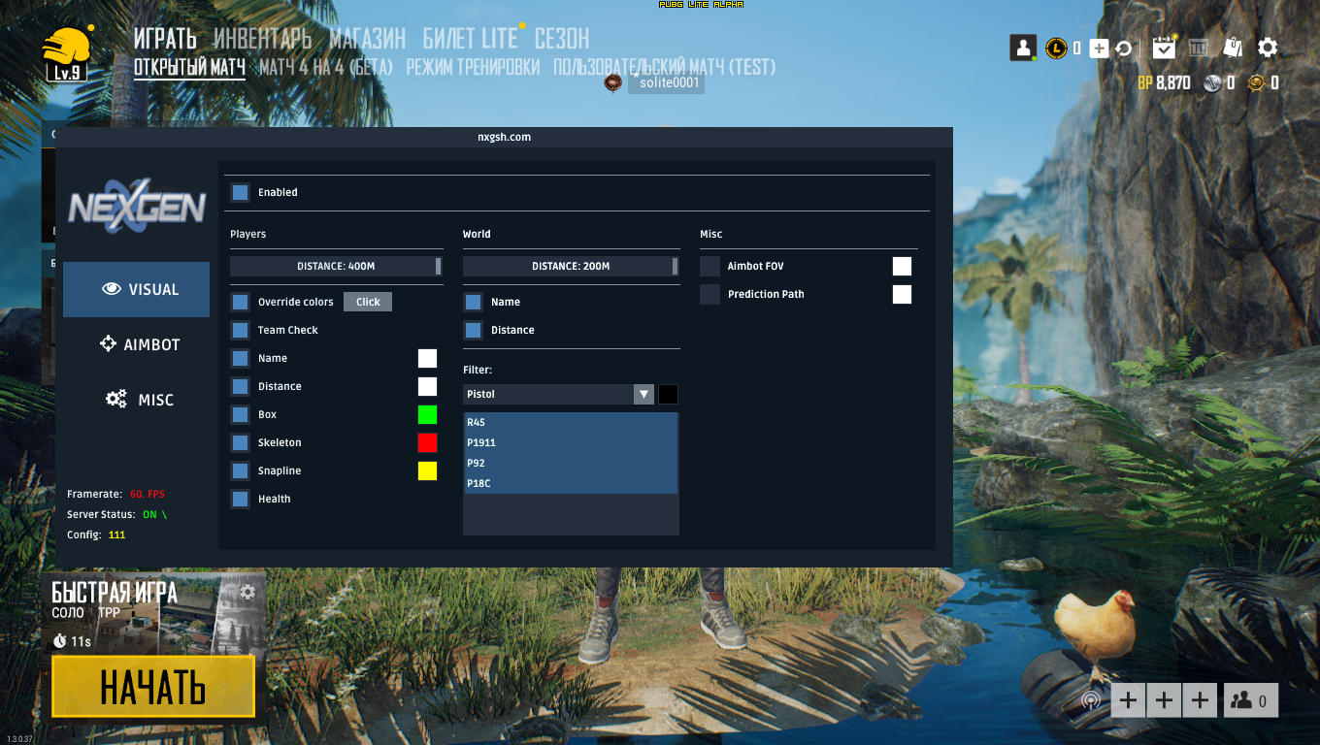Click the БЫСТРАЯ ИГРА quick game card
This screenshot has height=745, width=1320.
pyautogui.click(x=155, y=614)
